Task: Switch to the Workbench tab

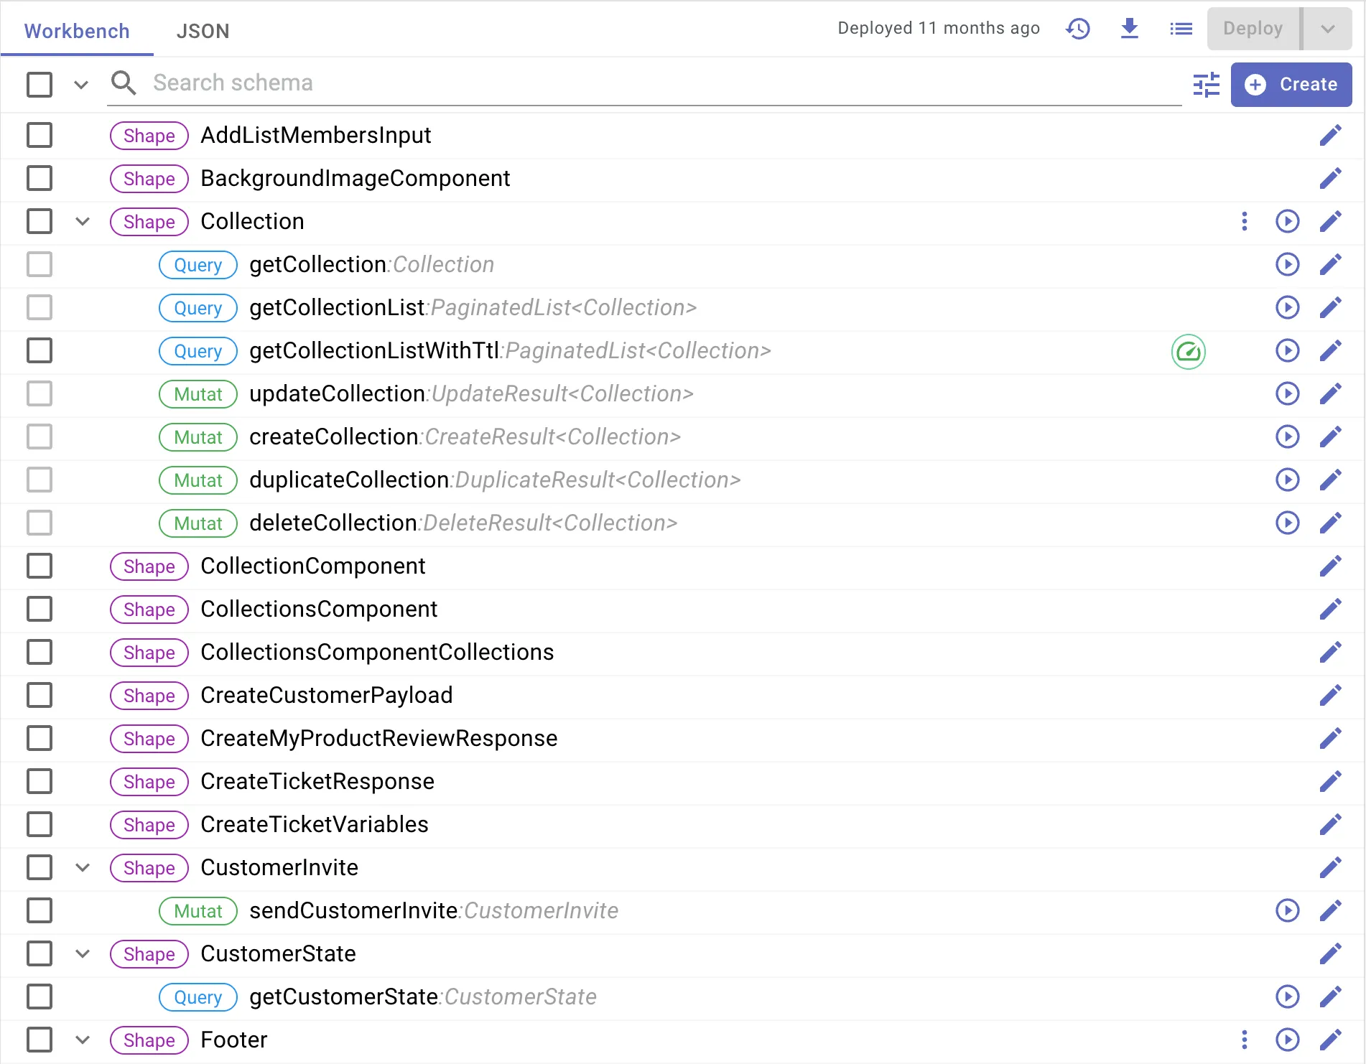Action: tap(77, 31)
